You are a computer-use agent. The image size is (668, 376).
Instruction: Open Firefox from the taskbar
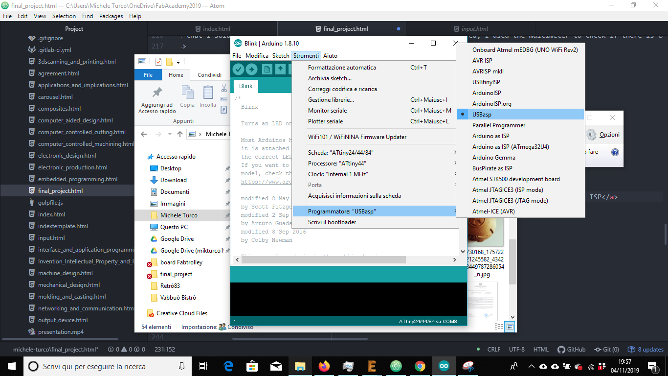point(324,366)
